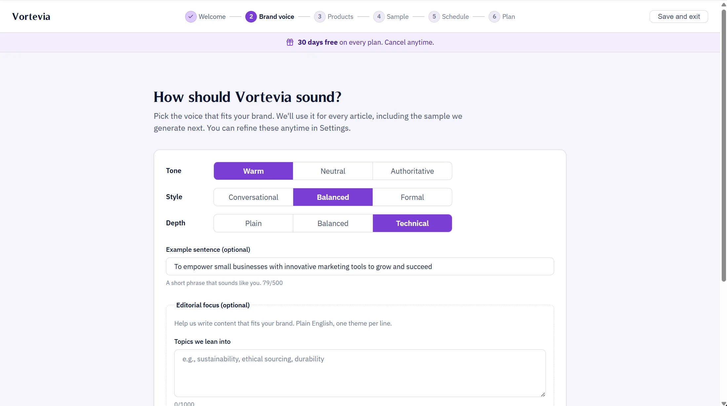The image size is (727, 406).
Task: Click the Vortevia logo
Action: pos(31,17)
